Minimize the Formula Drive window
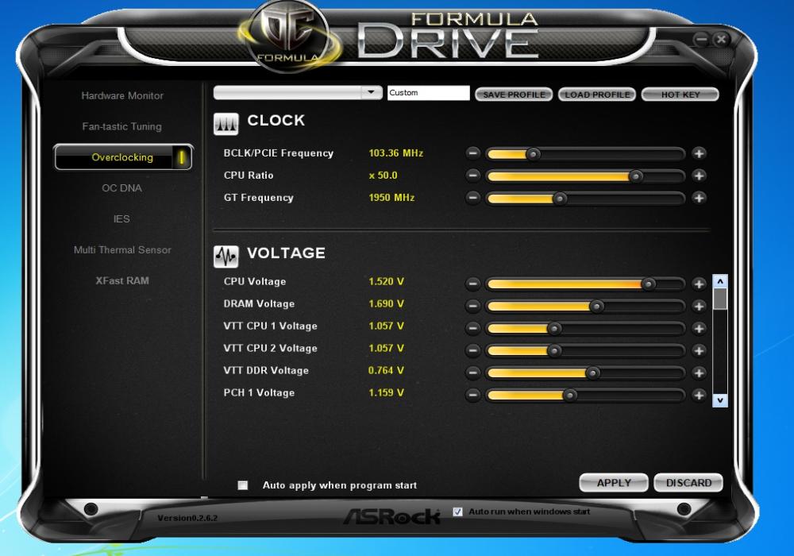This screenshot has height=556, width=794. coord(701,39)
